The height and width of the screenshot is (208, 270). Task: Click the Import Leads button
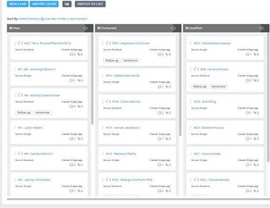coord(44,4)
